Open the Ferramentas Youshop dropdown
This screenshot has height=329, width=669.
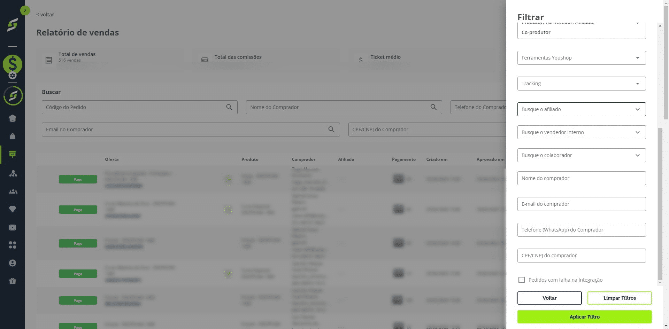point(582,58)
